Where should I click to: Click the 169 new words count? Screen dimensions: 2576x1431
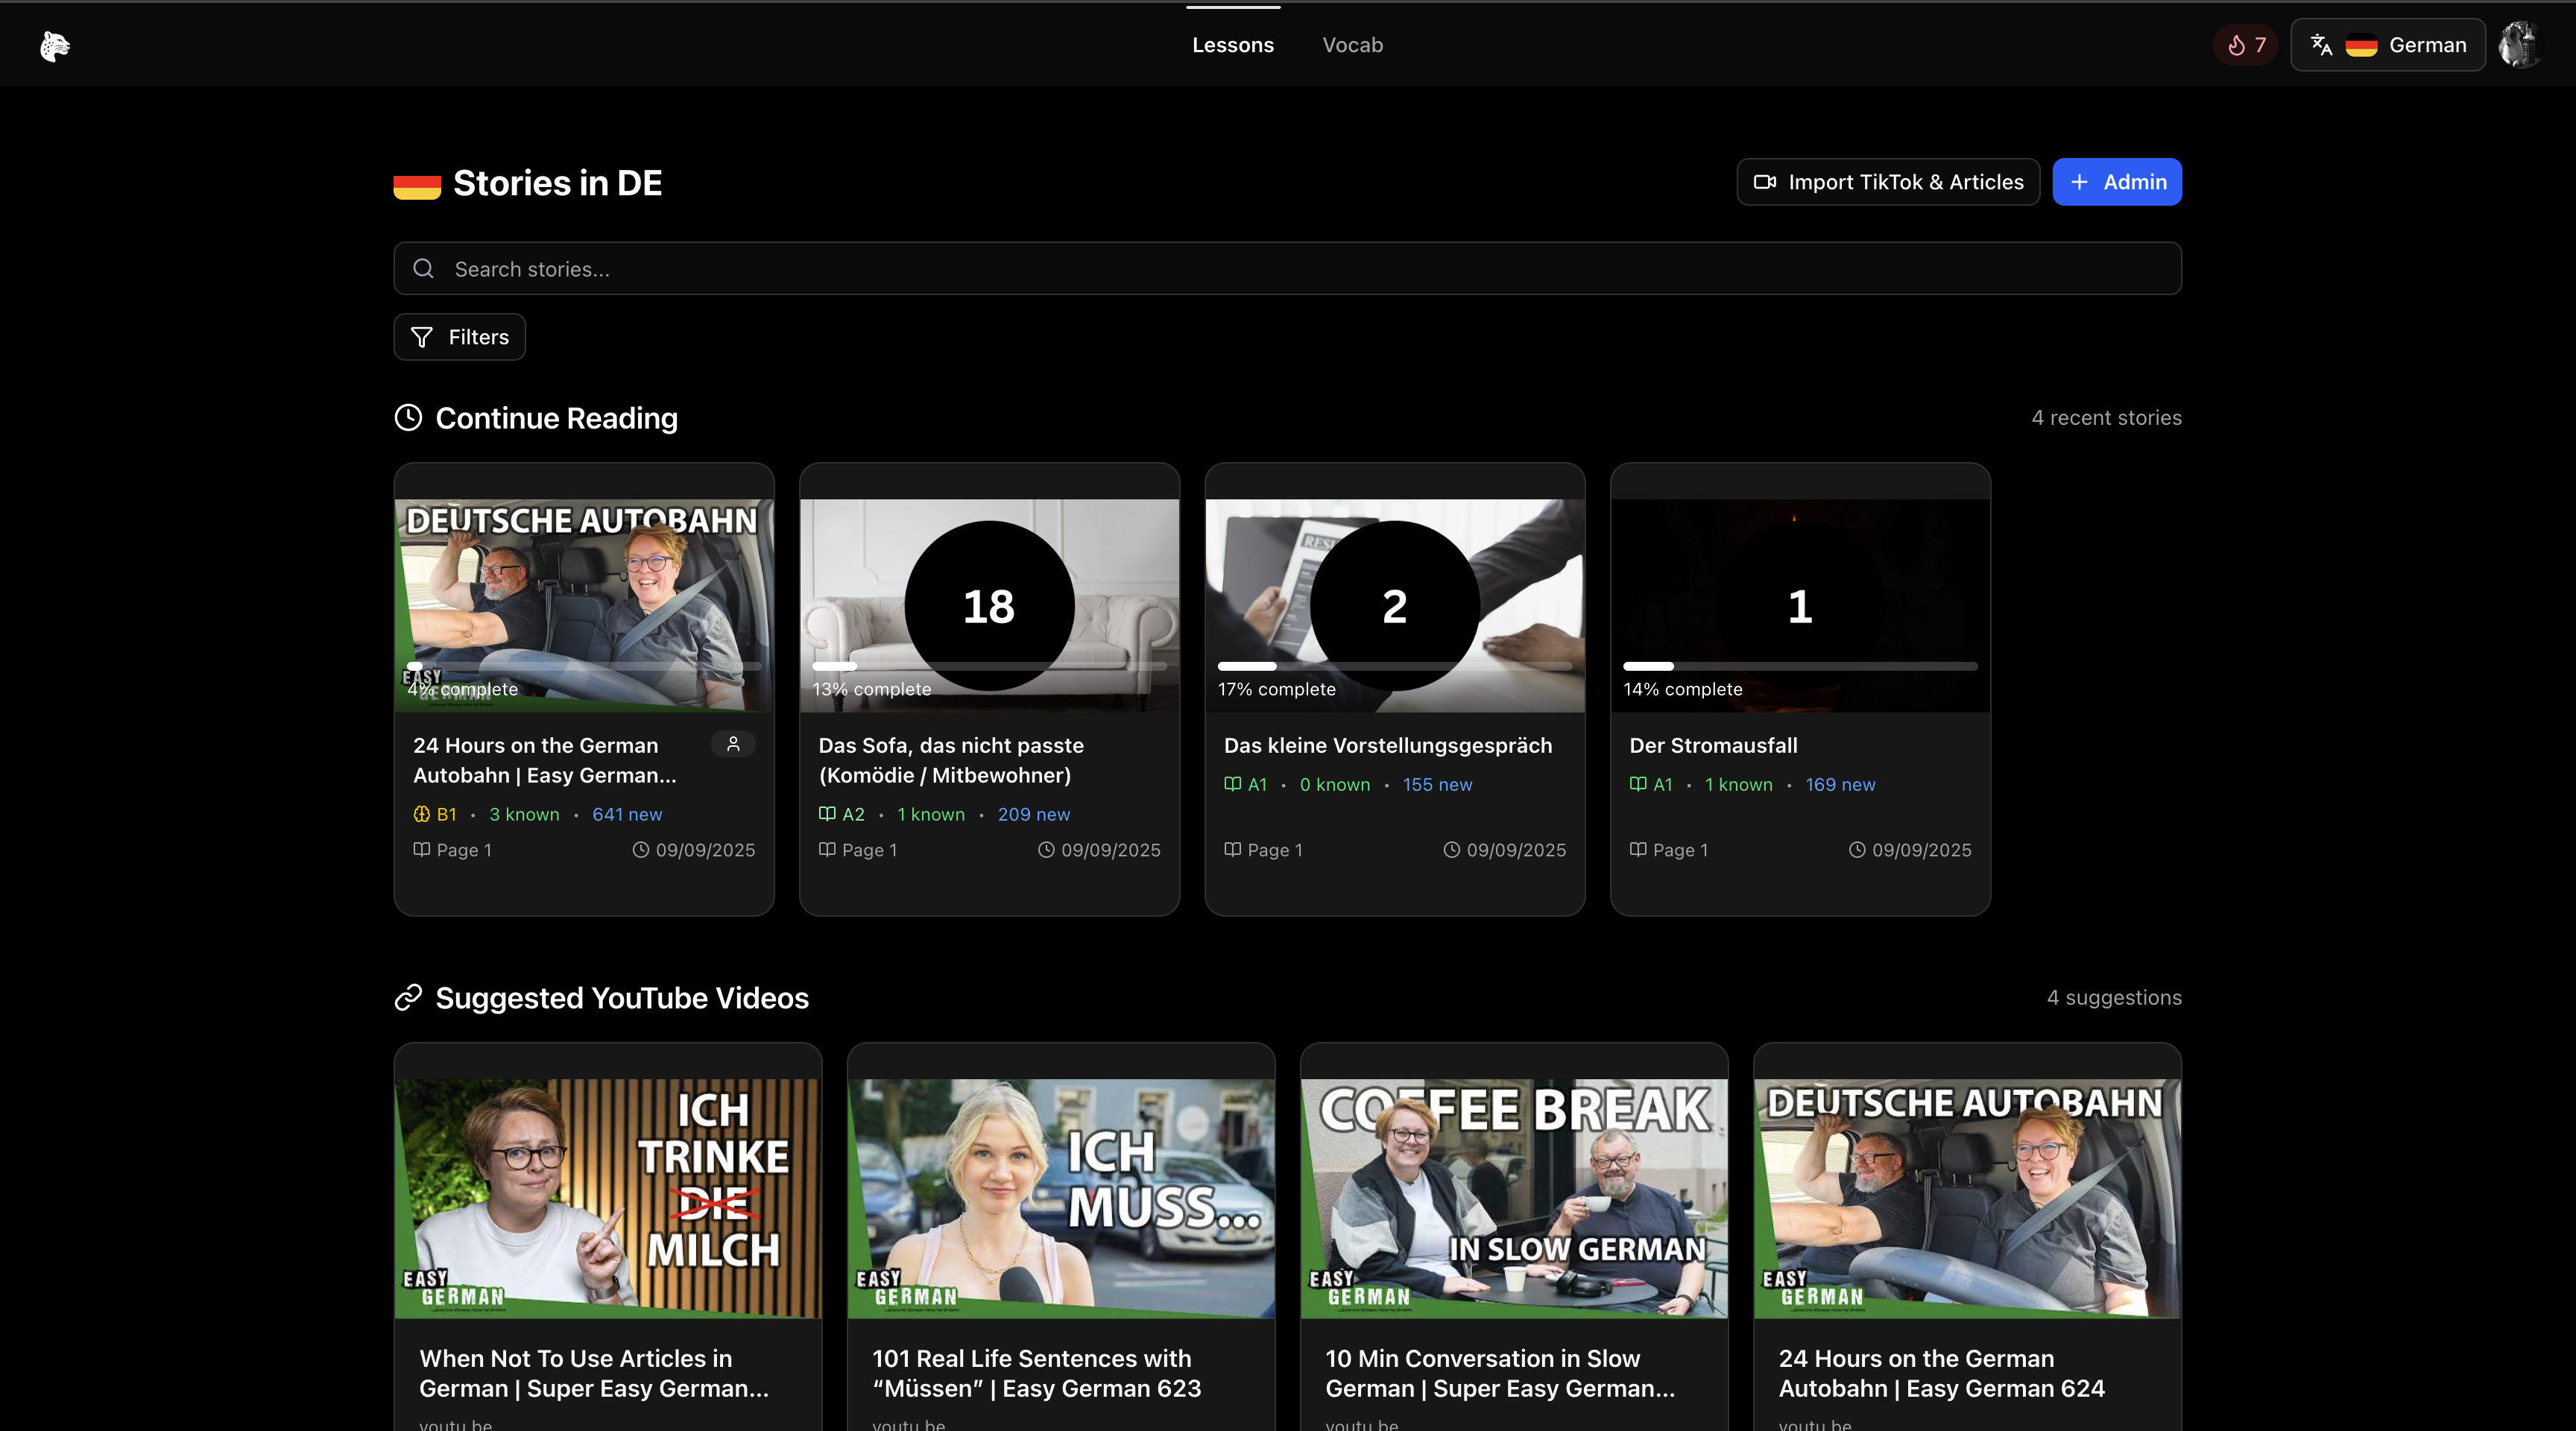pyautogui.click(x=1840, y=784)
